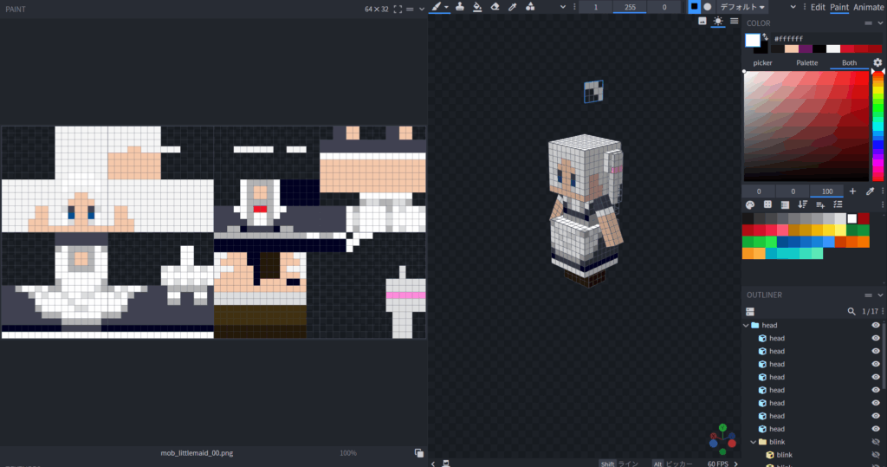Collapse the head folder in outliner
This screenshot has height=467, width=887.
[747, 326]
